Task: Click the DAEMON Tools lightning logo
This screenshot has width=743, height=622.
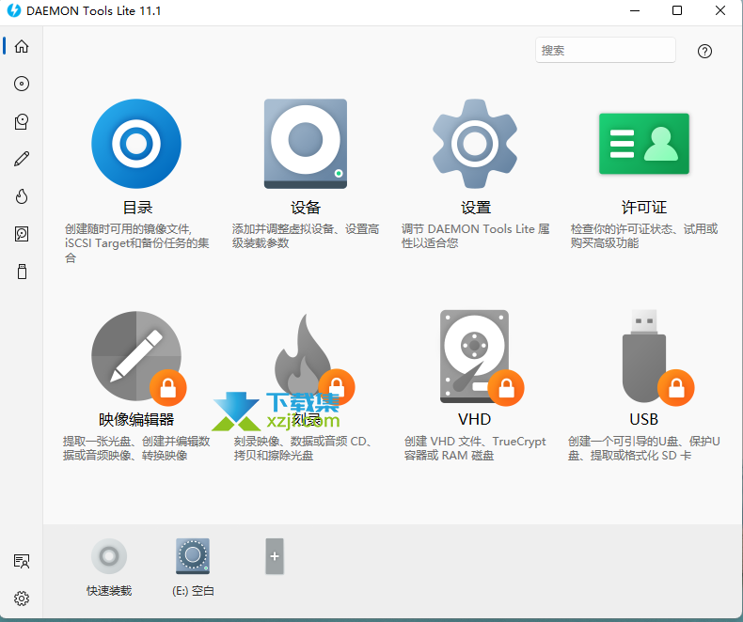Action: point(14,10)
